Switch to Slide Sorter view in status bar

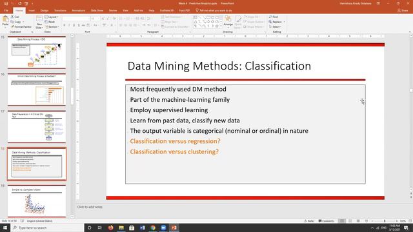click(350, 221)
